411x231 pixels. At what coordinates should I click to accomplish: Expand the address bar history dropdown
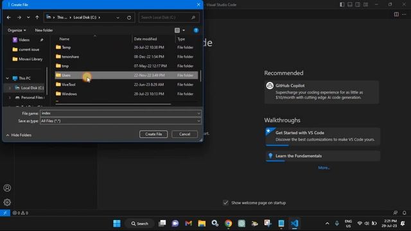point(118,17)
